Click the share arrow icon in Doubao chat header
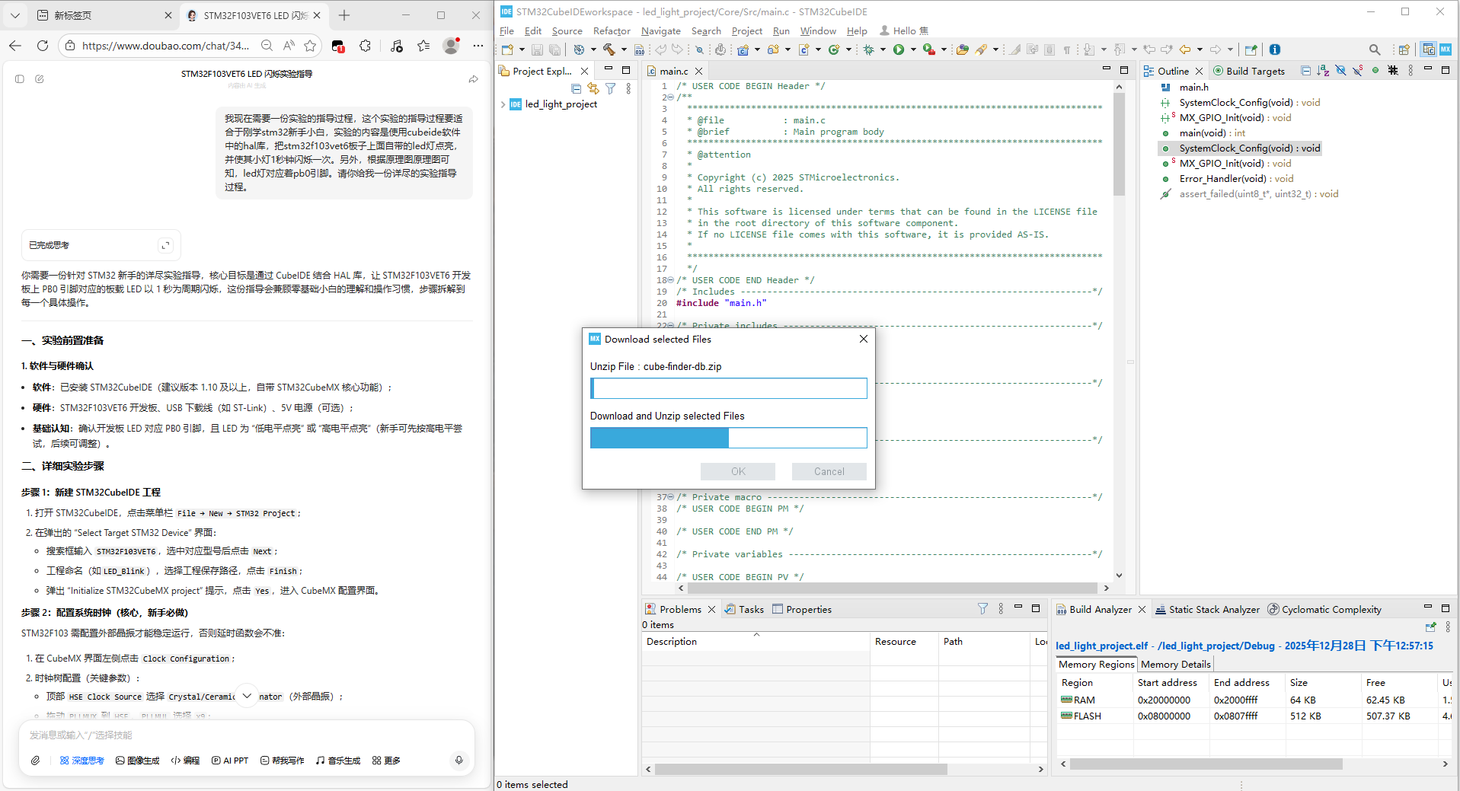Viewport: 1460px width, 791px height. tap(473, 78)
